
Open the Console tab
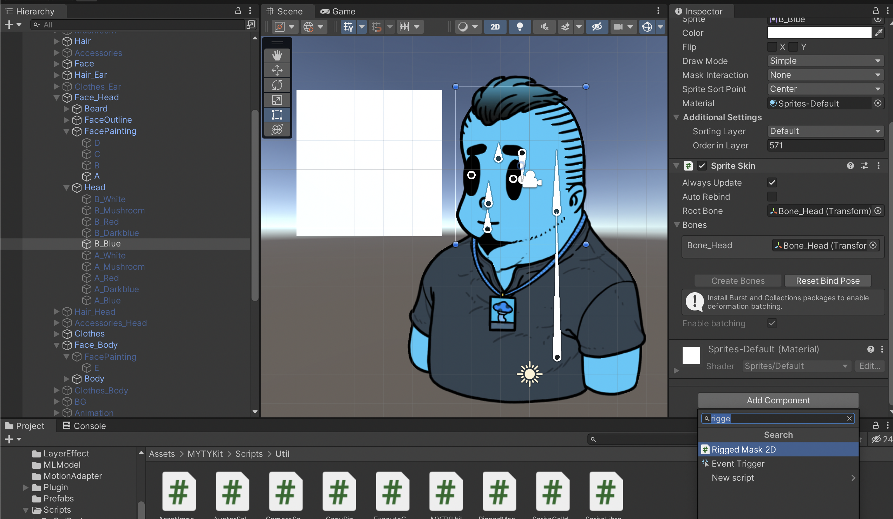[x=84, y=426]
